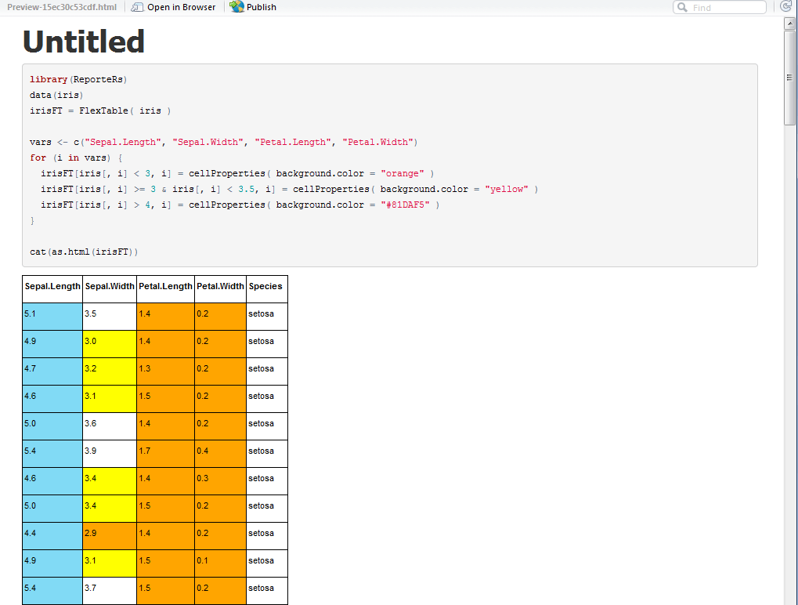Click the scrollbar up arrow
Viewport: 798px width, 605px height.
pyautogui.click(x=789, y=22)
